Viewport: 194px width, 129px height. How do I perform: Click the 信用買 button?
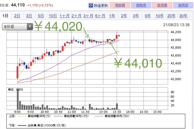(162, 5)
